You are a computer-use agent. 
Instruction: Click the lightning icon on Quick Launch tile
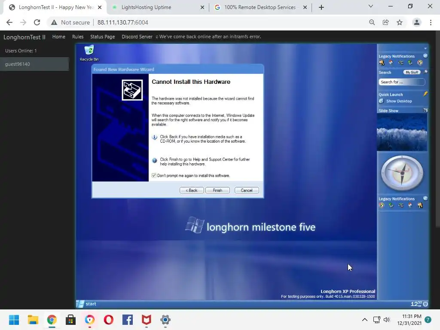[425, 94]
